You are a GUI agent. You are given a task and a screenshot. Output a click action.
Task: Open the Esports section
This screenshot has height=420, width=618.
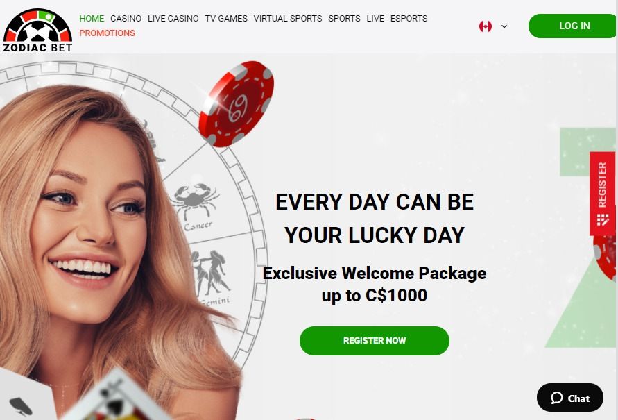(409, 19)
